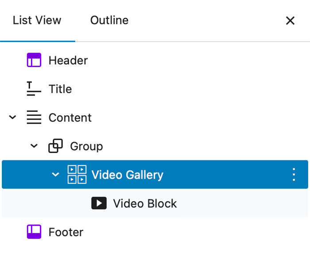Select the Content block label

click(x=70, y=118)
